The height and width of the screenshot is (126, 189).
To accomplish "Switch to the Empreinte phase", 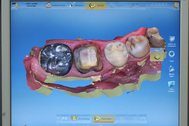I will pyautogui.click(x=76, y=5).
